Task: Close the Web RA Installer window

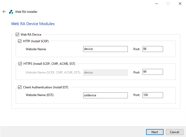Action: point(180,4)
